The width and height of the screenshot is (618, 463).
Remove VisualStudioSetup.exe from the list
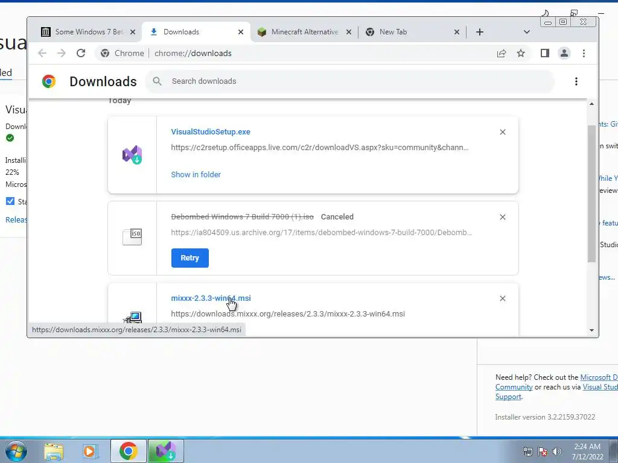[x=503, y=132]
